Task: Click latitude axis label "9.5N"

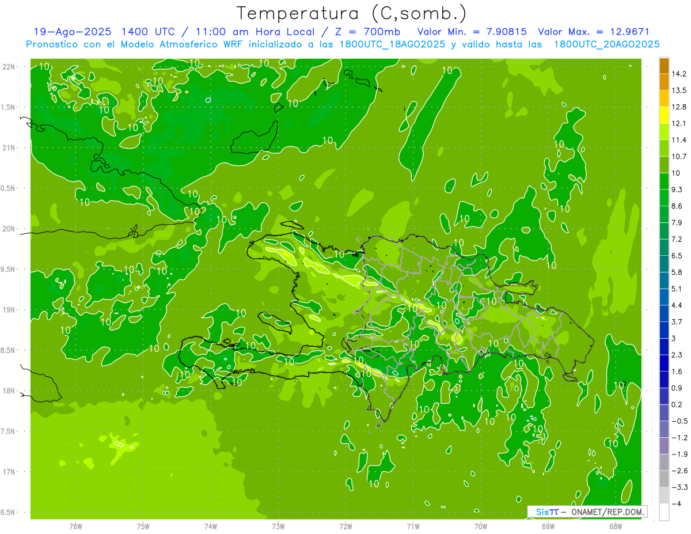Action: 9,269
